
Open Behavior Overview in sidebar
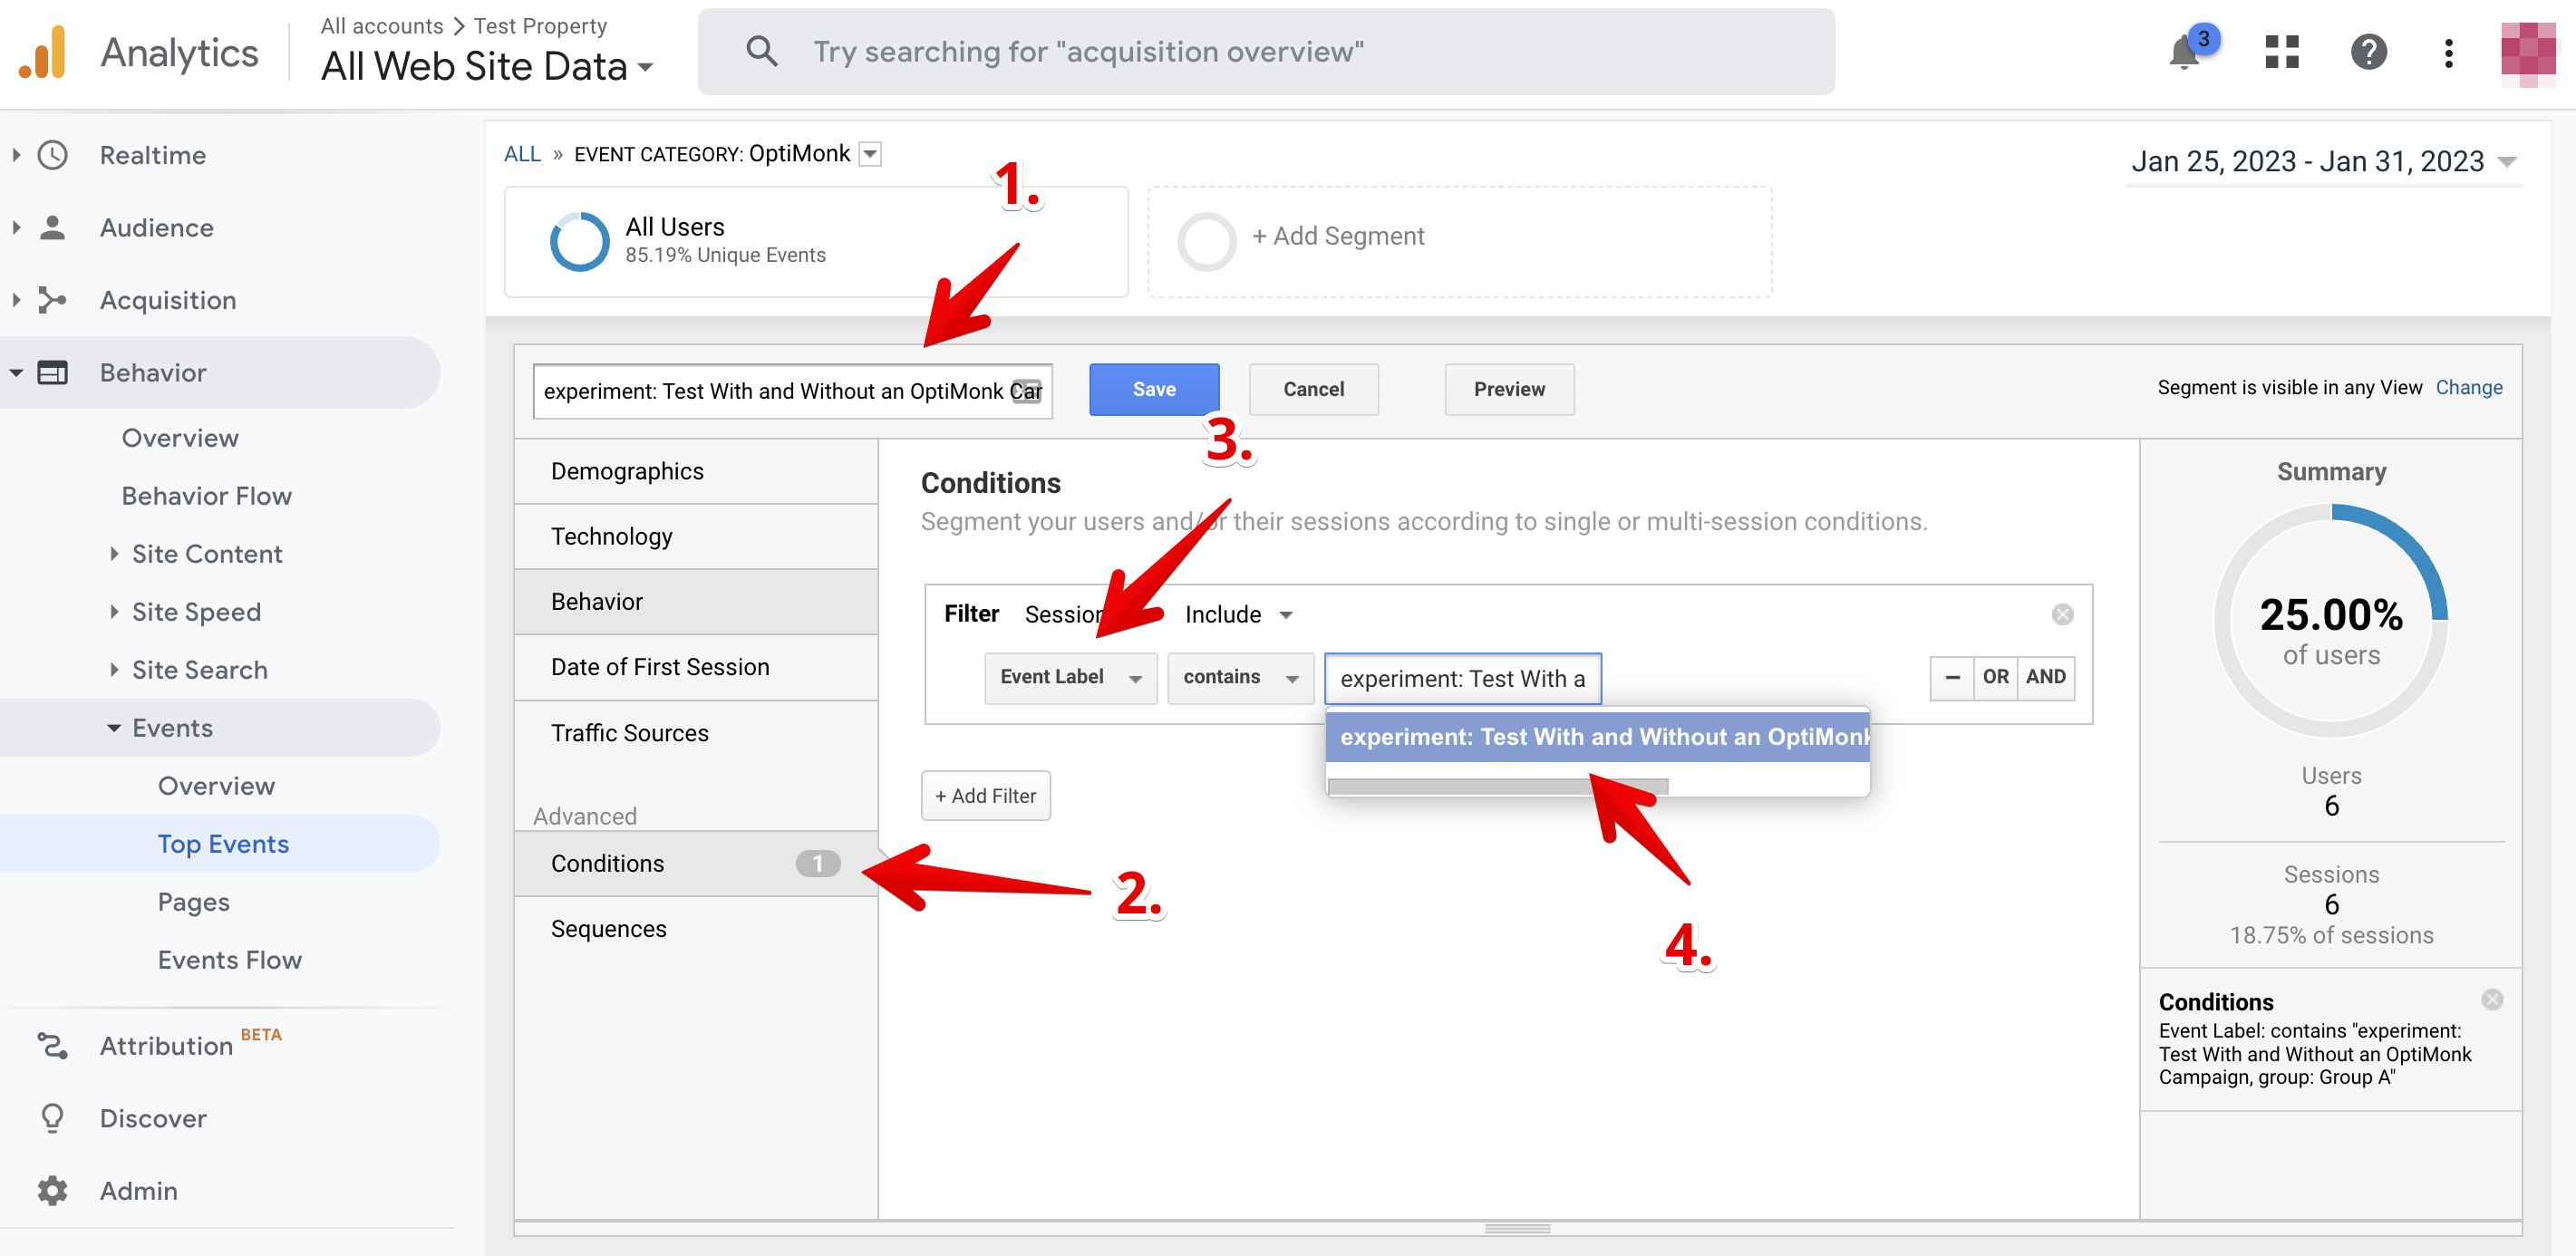pyautogui.click(x=180, y=437)
